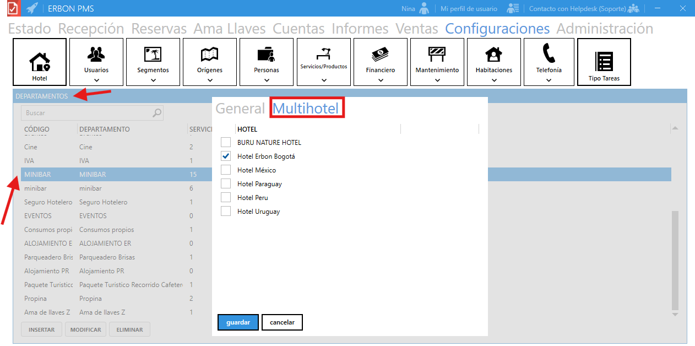Click the Buscar search field
Screen dimensions: 695x346
click(88, 113)
